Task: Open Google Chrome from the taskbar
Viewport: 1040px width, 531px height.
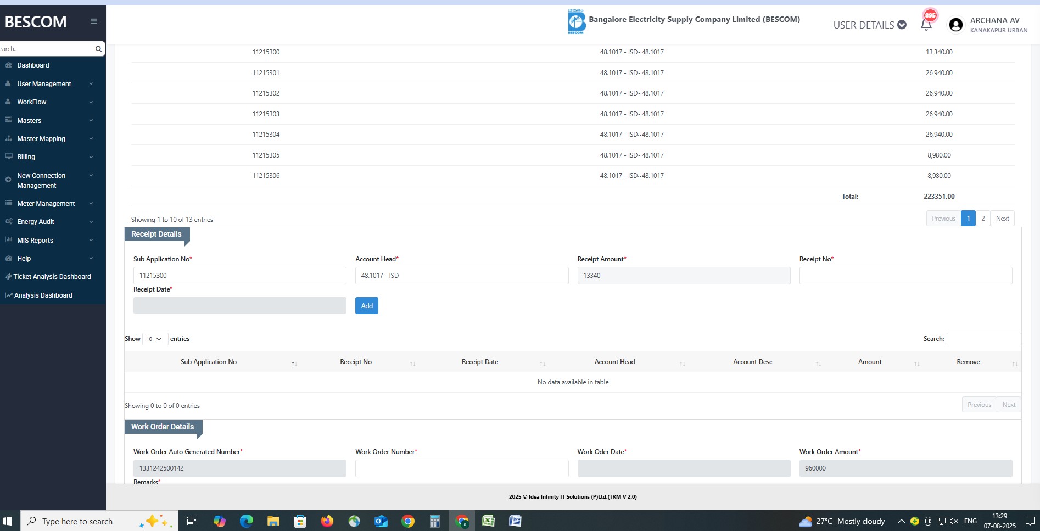Action: pyautogui.click(x=408, y=521)
